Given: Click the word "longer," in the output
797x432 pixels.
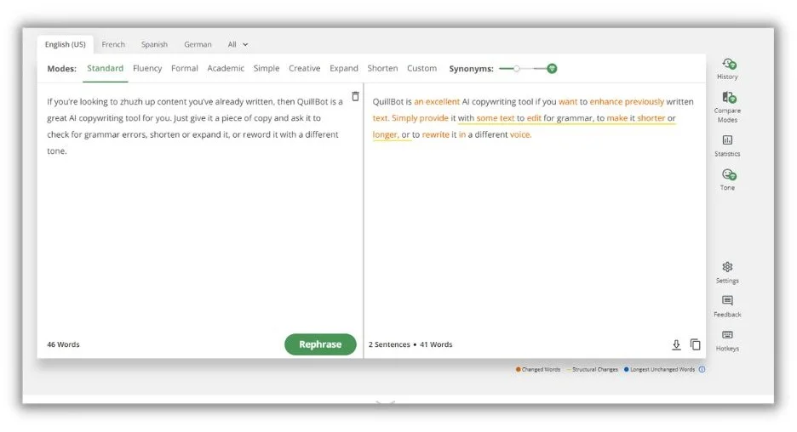Looking at the screenshot, I should pos(386,134).
